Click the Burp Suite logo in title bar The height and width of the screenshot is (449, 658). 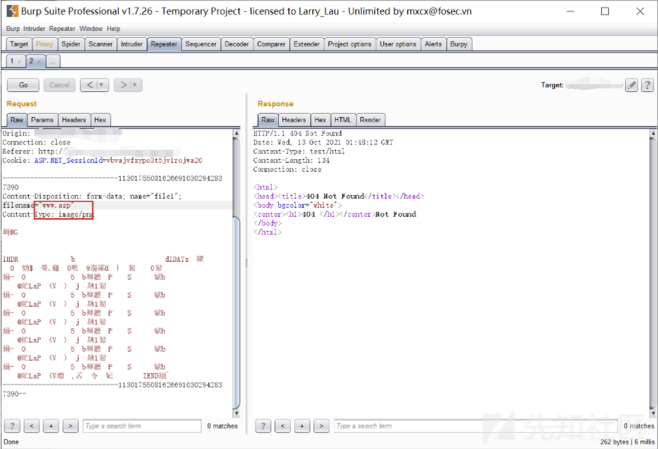tap(13, 11)
